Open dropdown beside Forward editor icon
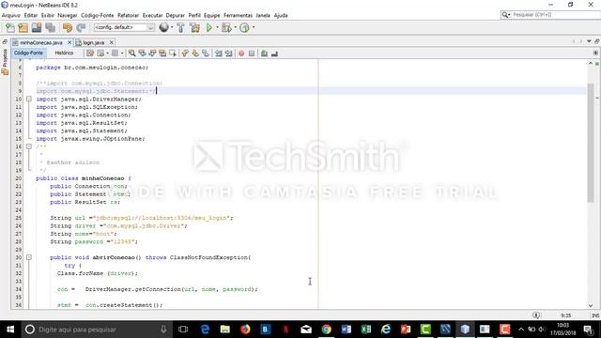This screenshot has width=601, height=338. coord(122,54)
